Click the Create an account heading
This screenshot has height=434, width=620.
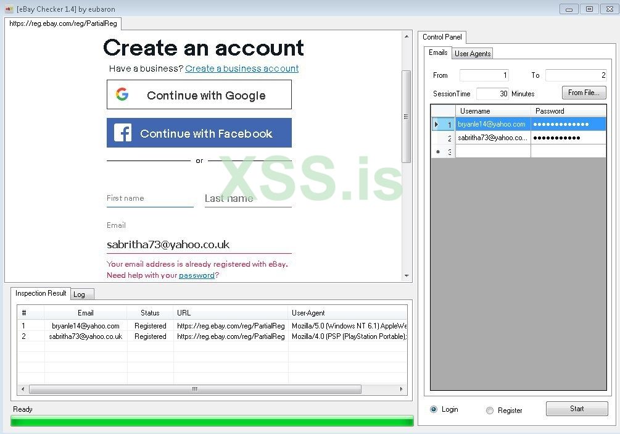tap(203, 48)
